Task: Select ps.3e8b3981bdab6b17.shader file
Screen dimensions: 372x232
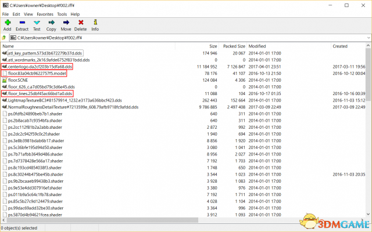Action: pyautogui.click(x=36, y=140)
